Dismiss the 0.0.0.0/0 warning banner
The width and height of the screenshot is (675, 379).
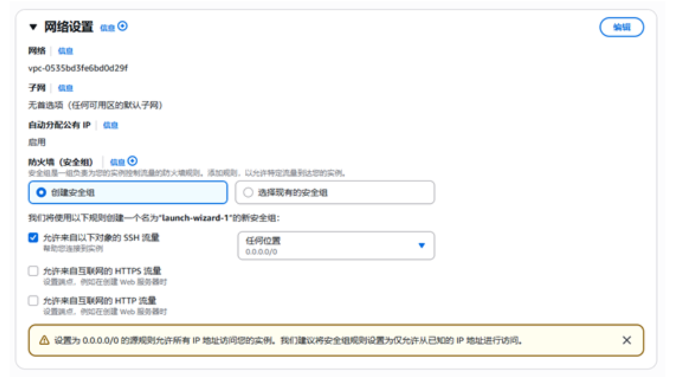click(x=627, y=340)
